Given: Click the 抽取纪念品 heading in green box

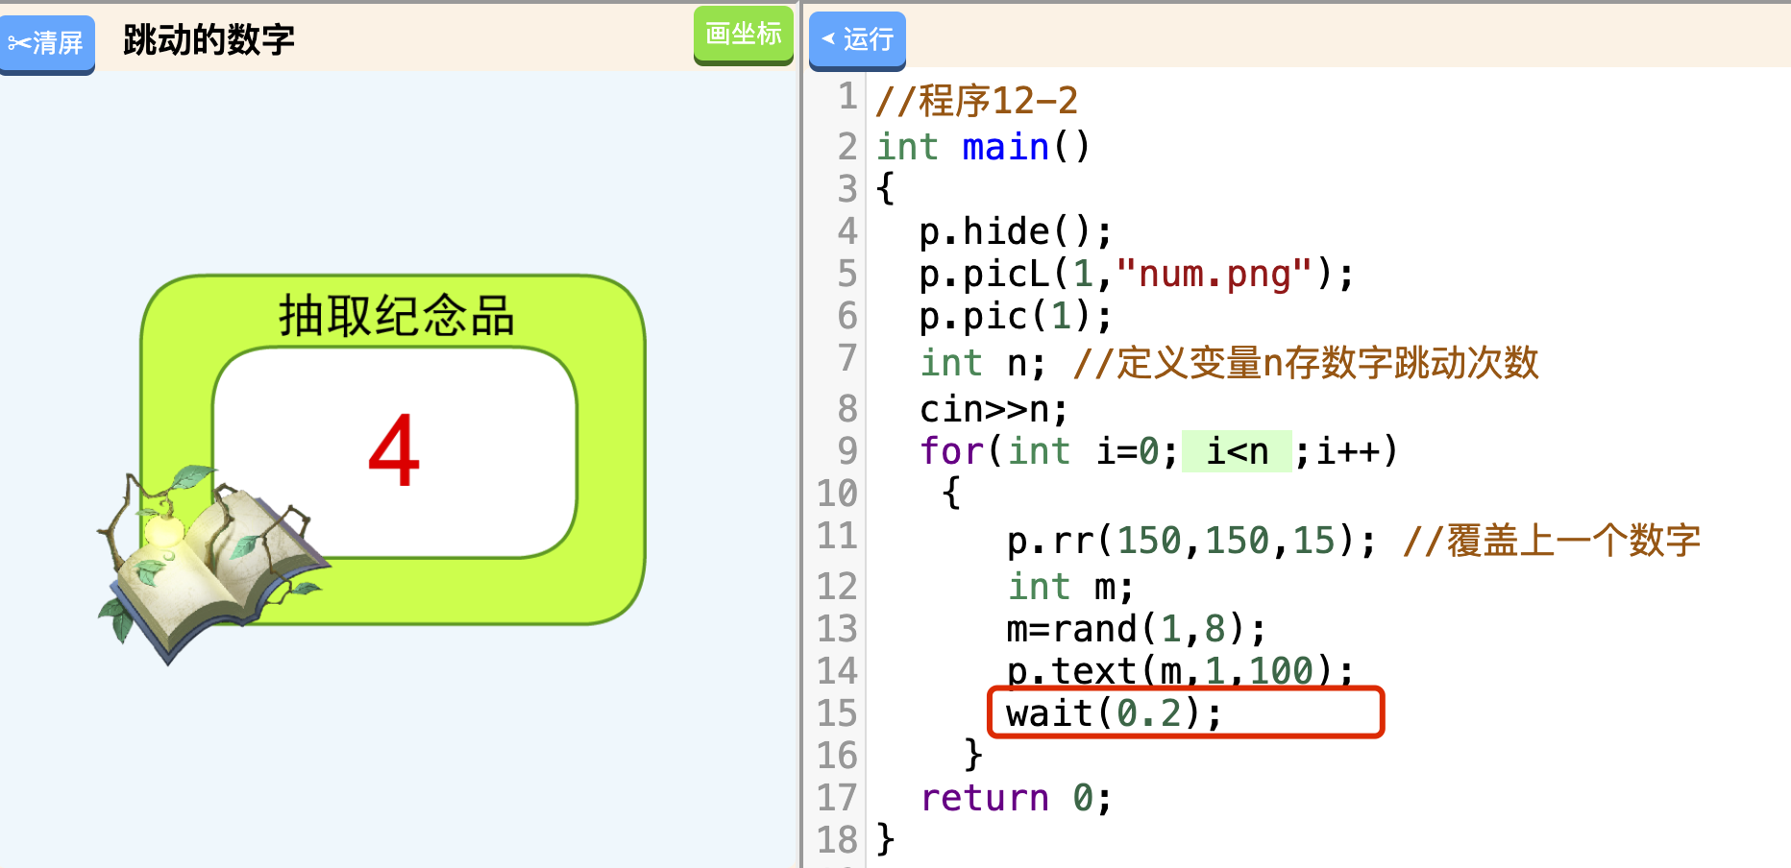Looking at the screenshot, I should [396, 316].
